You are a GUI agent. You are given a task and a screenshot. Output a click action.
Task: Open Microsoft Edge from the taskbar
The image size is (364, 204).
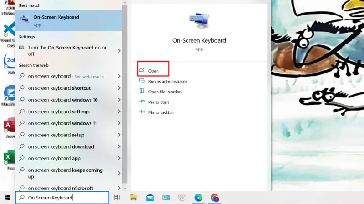198,198
